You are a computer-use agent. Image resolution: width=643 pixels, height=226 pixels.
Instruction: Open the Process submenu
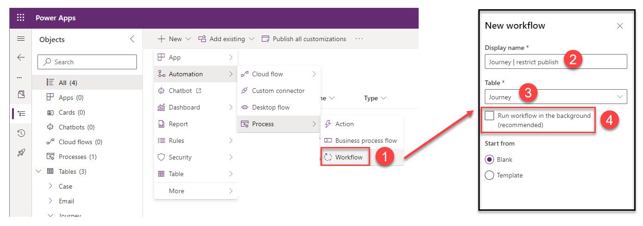(x=279, y=124)
